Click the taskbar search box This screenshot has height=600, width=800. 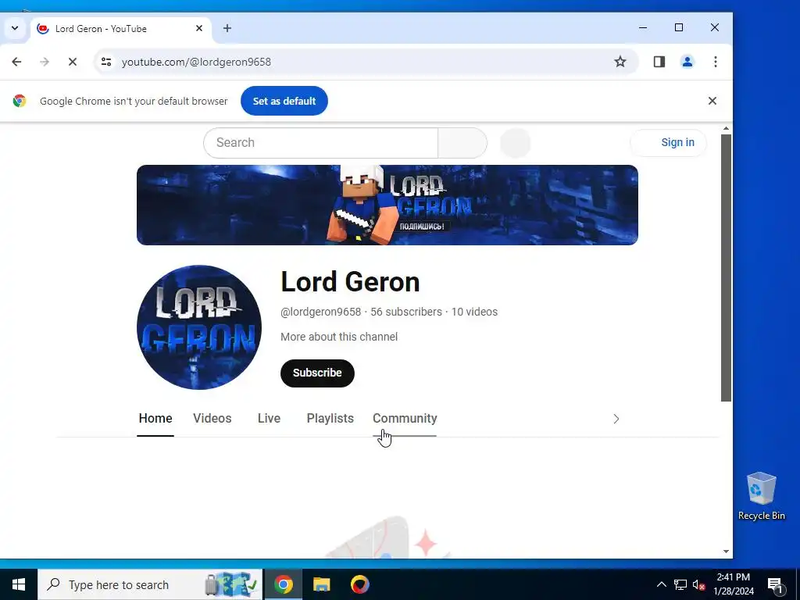(x=150, y=584)
